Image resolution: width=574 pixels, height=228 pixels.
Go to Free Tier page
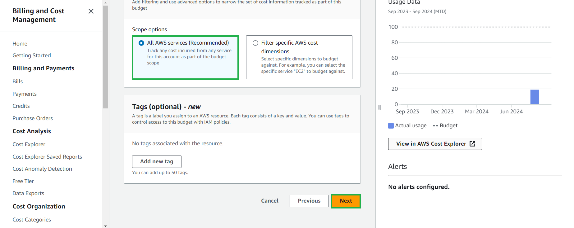pos(23,181)
